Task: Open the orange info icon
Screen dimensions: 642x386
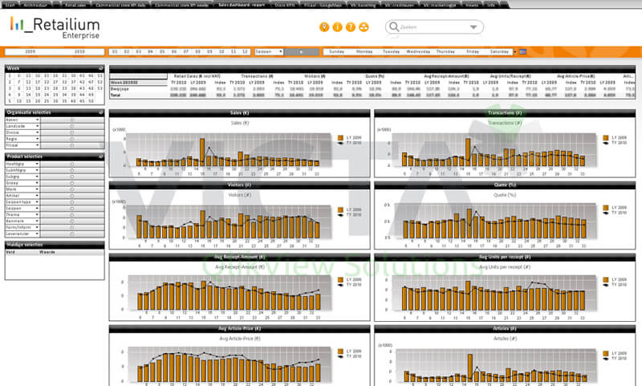Action: click(x=337, y=27)
